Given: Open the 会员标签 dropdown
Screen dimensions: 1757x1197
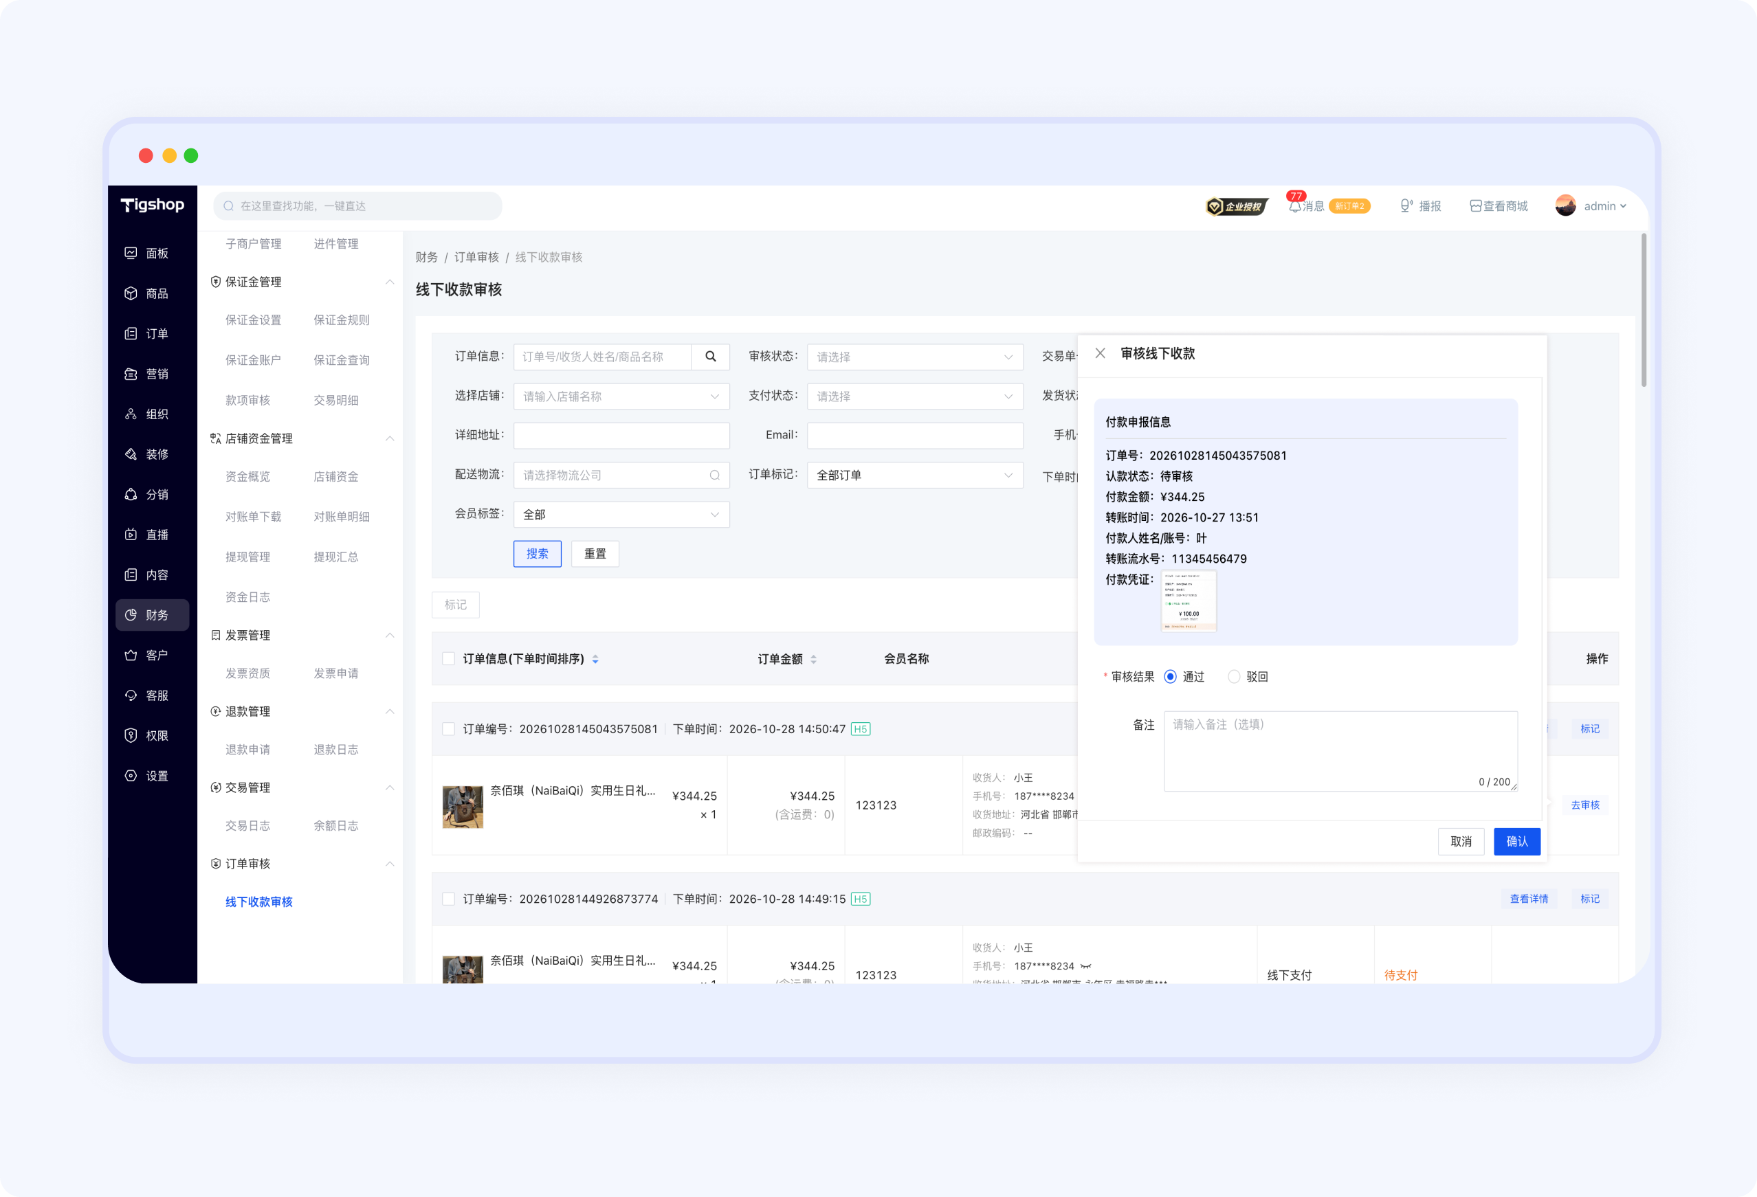Looking at the screenshot, I should [x=621, y=515].
